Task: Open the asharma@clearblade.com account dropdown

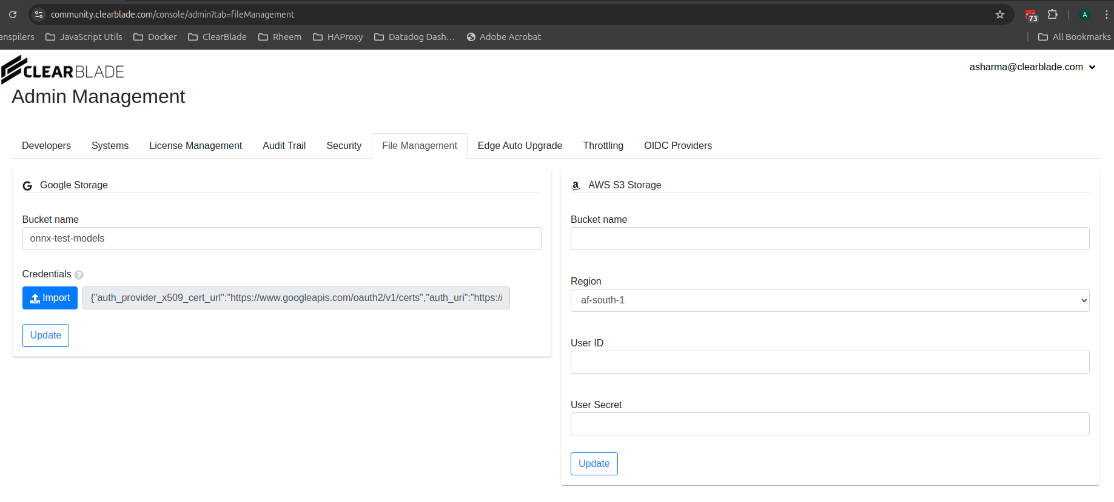Action: tap(1032, 67)
